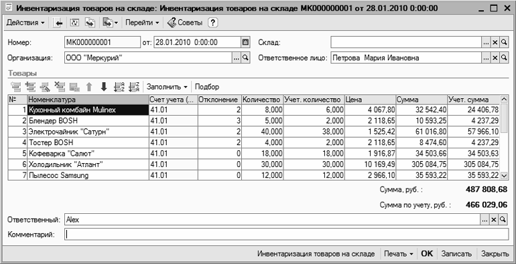Focus the Комментарий input field

coord(286,235)
